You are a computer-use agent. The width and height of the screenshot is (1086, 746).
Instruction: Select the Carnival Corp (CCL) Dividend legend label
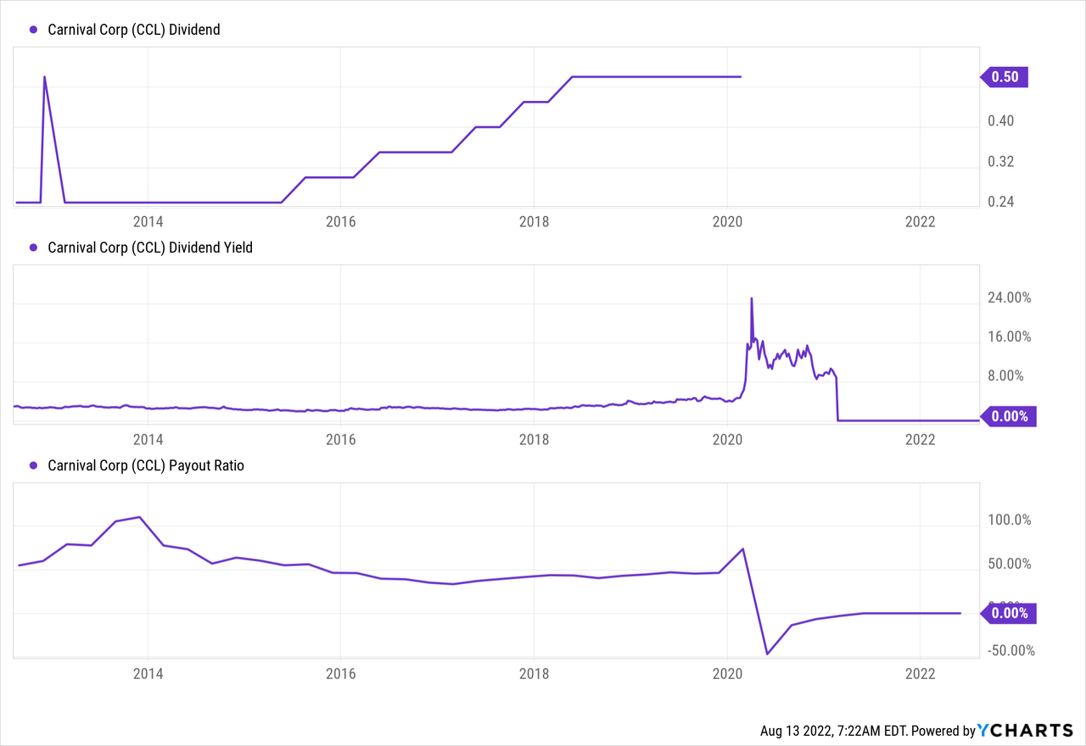click(134, 30)
